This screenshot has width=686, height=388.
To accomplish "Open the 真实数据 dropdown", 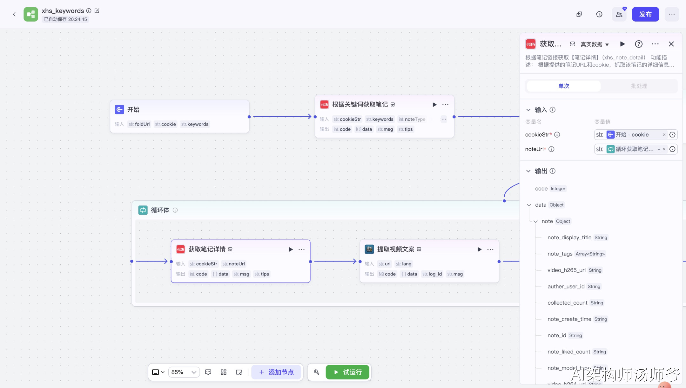I will pos(595,44).
